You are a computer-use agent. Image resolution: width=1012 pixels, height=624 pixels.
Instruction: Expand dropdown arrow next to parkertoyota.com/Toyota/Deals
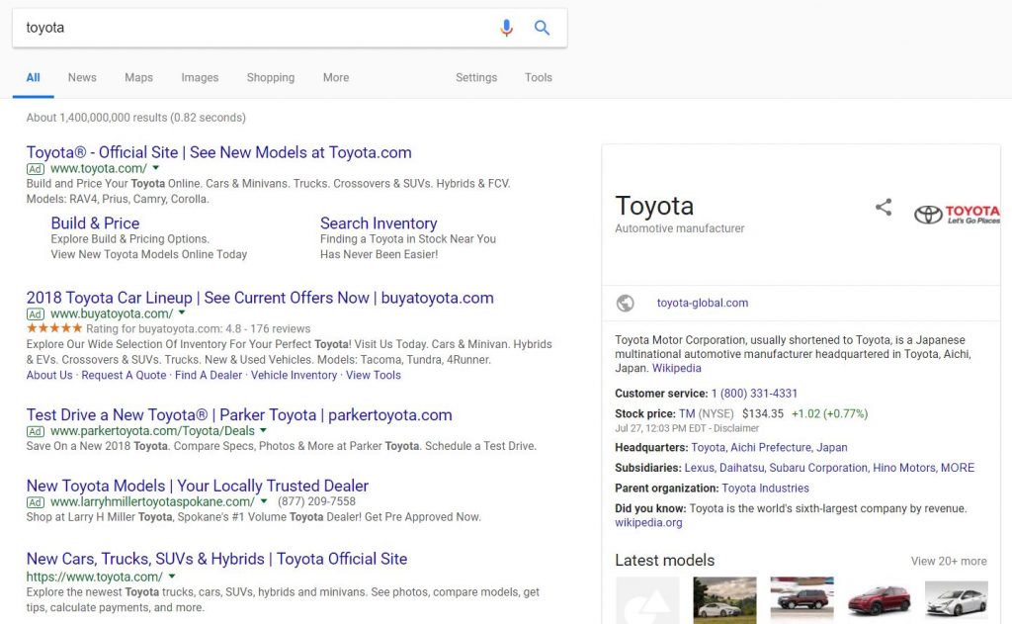pos(263,430)
